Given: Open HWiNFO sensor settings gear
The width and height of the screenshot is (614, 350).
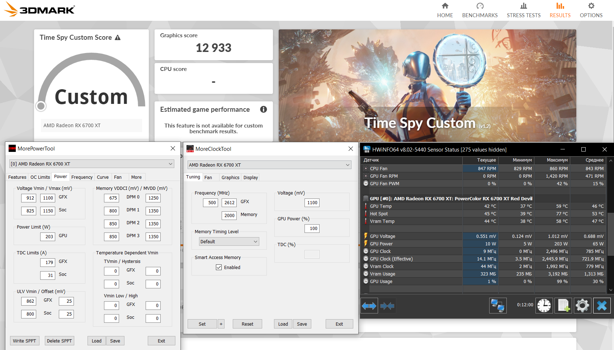Looking at the screenshot, I should point(582,306).
